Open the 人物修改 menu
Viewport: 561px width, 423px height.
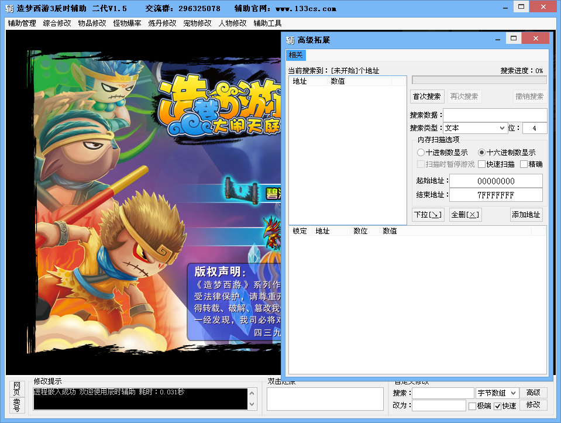click(x=232, y=23)
